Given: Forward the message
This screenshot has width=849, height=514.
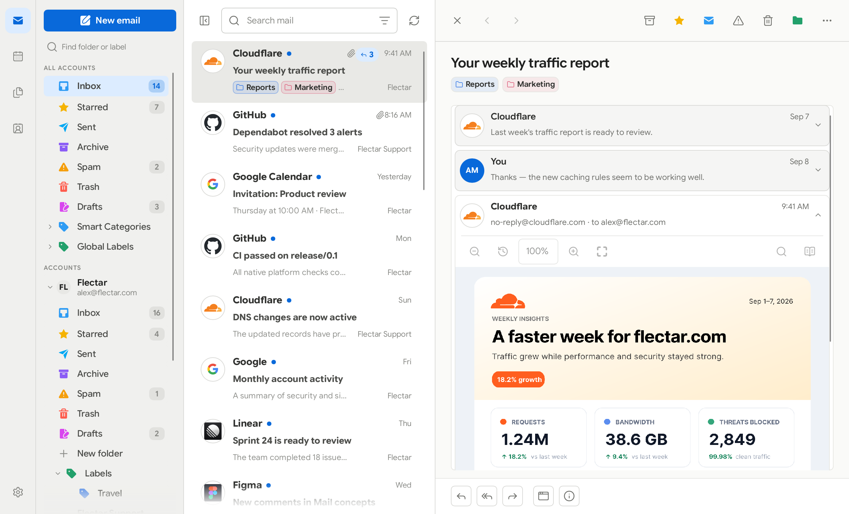Looking at the screenshot, I should (513, 496).
